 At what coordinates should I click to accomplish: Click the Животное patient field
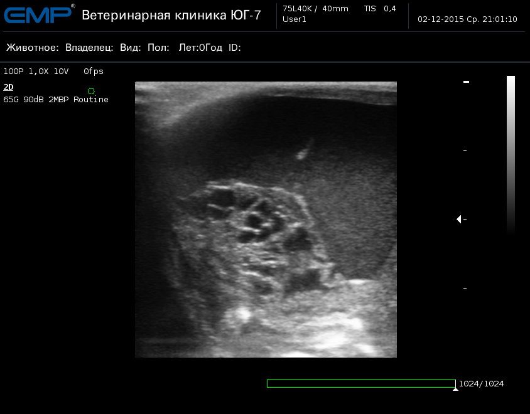click(33, 48)
